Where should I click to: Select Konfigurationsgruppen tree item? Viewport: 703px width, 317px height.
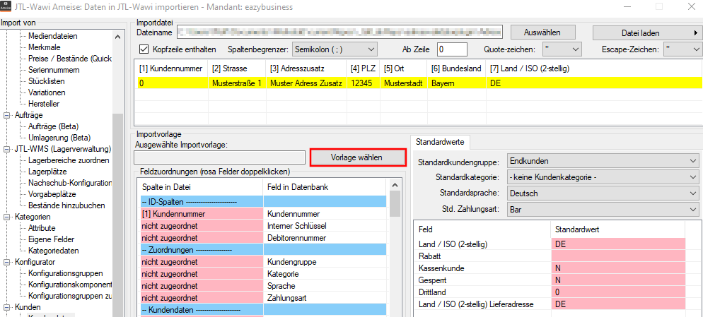(66, 273)
